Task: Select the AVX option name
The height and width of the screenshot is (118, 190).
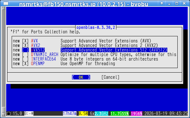Action: pos(34,41)
